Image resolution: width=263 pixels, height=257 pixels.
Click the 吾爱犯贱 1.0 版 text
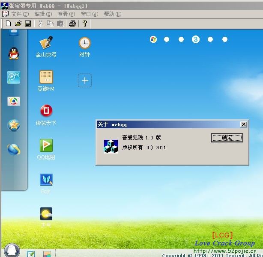coord(141,138)
